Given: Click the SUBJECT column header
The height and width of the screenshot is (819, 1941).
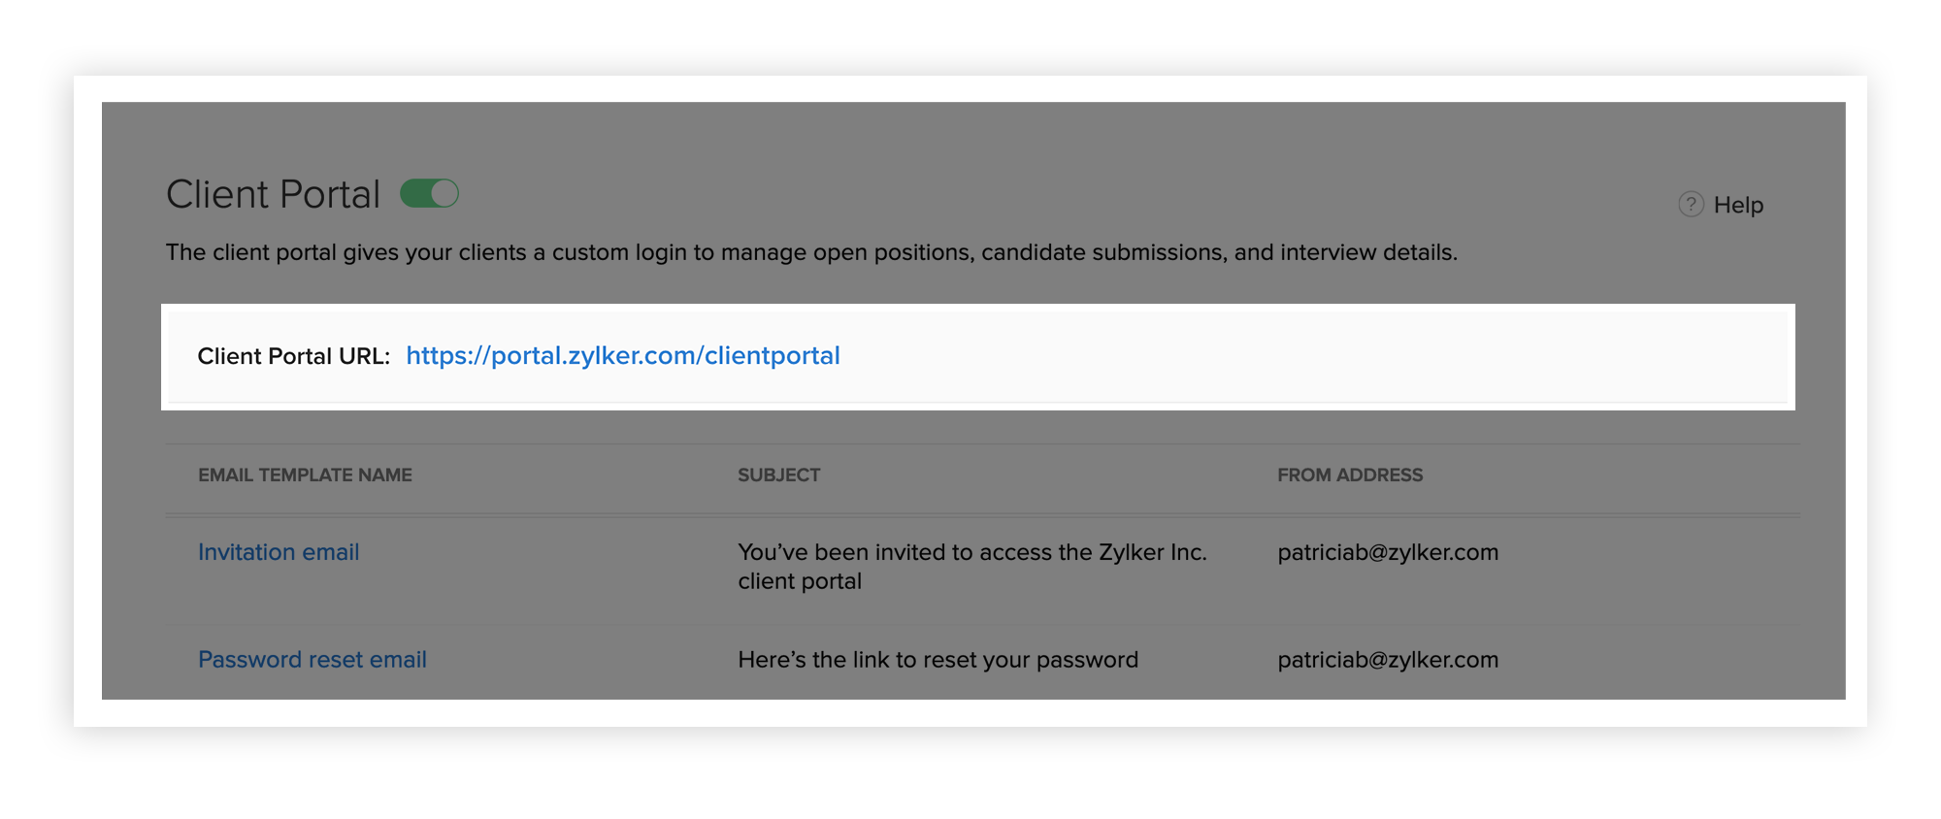Looking at the screenshot, I should [x=778, y=475].
